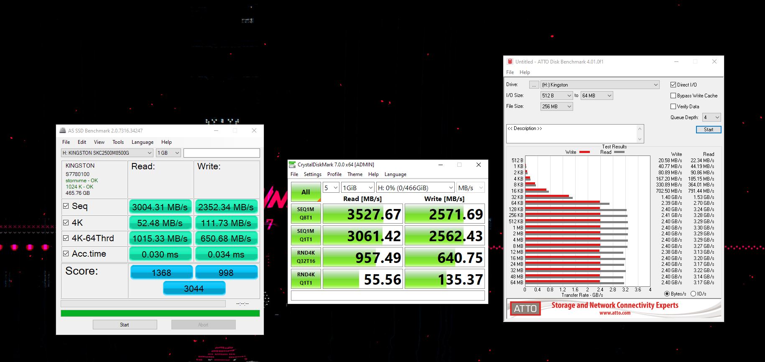Click the ATTO Description text field
The image size is (765, 362).
(571, 134)
